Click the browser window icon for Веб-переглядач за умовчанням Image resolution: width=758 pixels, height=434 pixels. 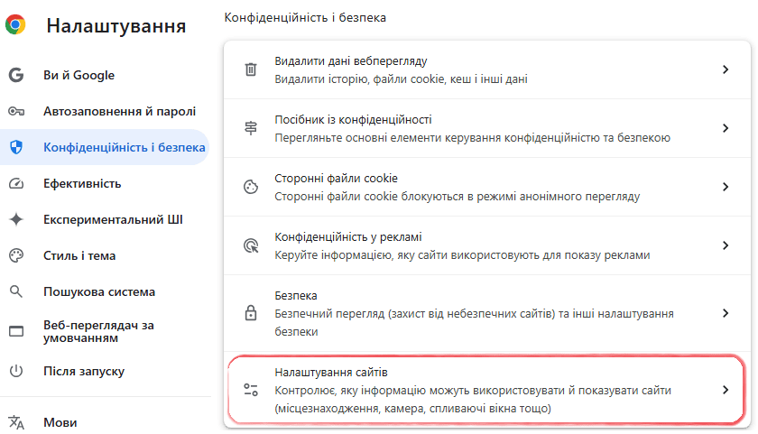[16, 331]
